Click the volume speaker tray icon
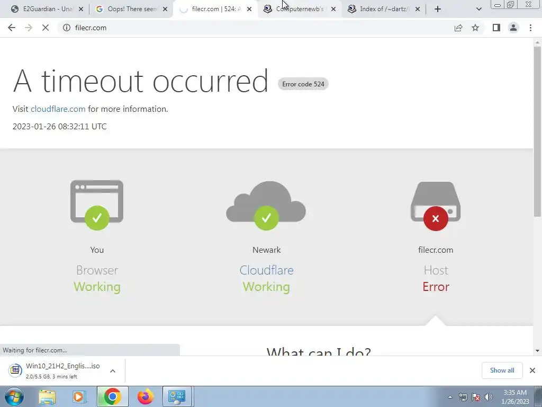 (489, 397)
